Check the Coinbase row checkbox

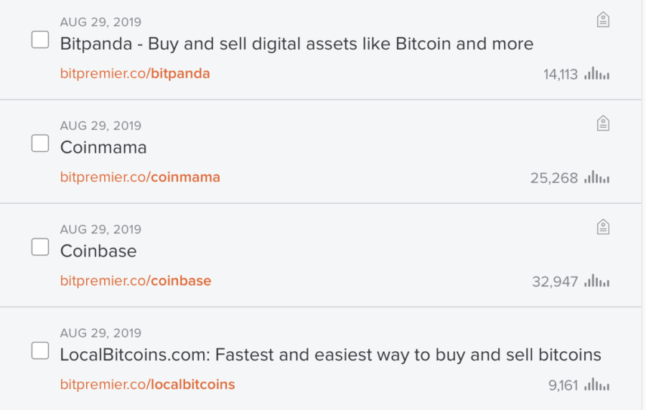pos(40,247)
